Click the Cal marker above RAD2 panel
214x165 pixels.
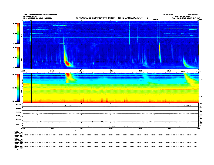point(31,20)
